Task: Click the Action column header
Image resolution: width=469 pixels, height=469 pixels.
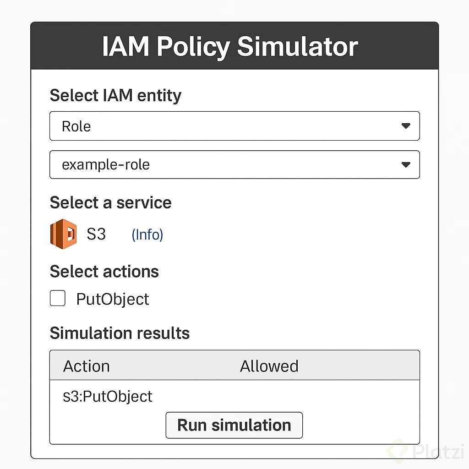Action: 87,366
